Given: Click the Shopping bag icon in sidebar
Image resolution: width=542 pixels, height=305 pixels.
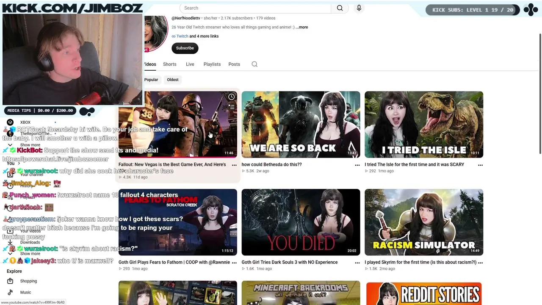Looking at the screenshot, I should [x=10, y=281].
